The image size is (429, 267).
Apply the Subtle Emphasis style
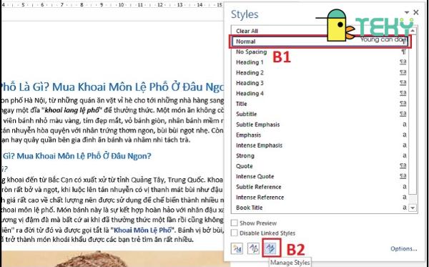pos(320,125)
